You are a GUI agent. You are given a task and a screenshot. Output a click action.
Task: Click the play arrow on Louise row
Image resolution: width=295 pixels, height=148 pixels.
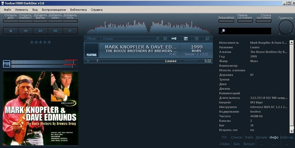[x=88, y=61]
